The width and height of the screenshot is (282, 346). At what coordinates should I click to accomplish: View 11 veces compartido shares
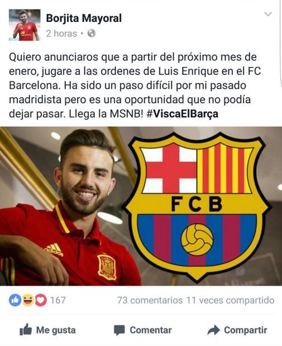click(x=230, y=300)
